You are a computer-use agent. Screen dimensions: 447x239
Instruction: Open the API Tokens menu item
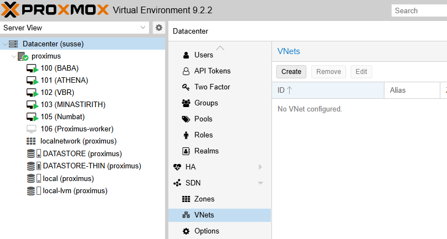pos(219,71)
